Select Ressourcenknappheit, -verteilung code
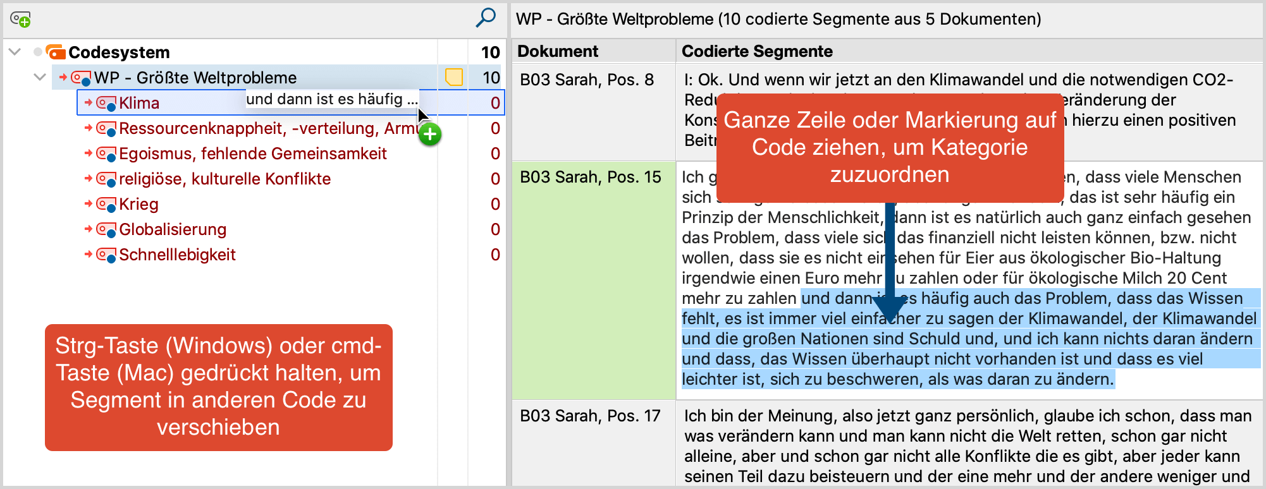This screenshot has height=489, width=1266. 268,128
